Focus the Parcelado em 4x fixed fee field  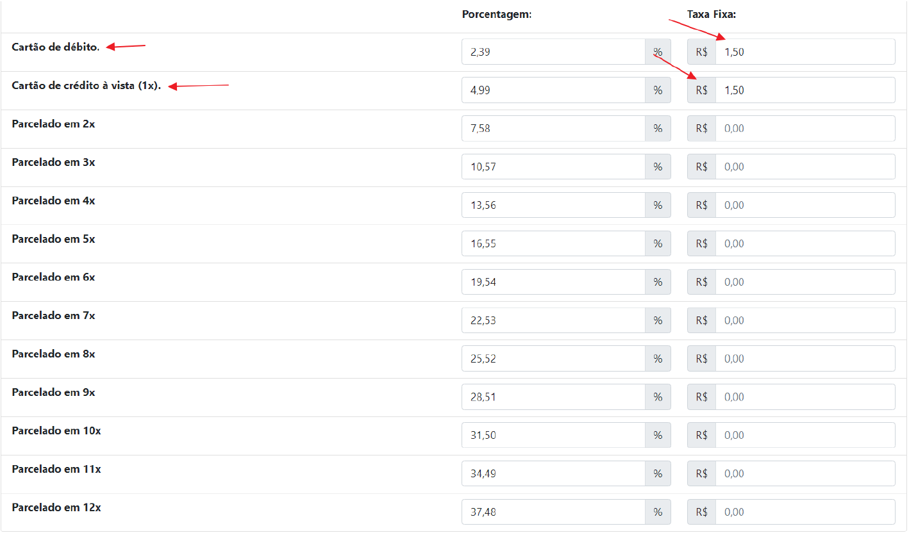coord(805,206)
